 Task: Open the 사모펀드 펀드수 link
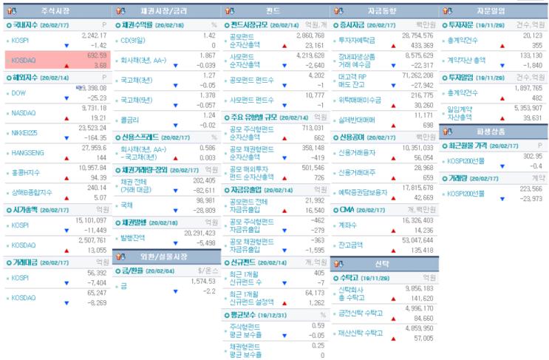point(251,101)
